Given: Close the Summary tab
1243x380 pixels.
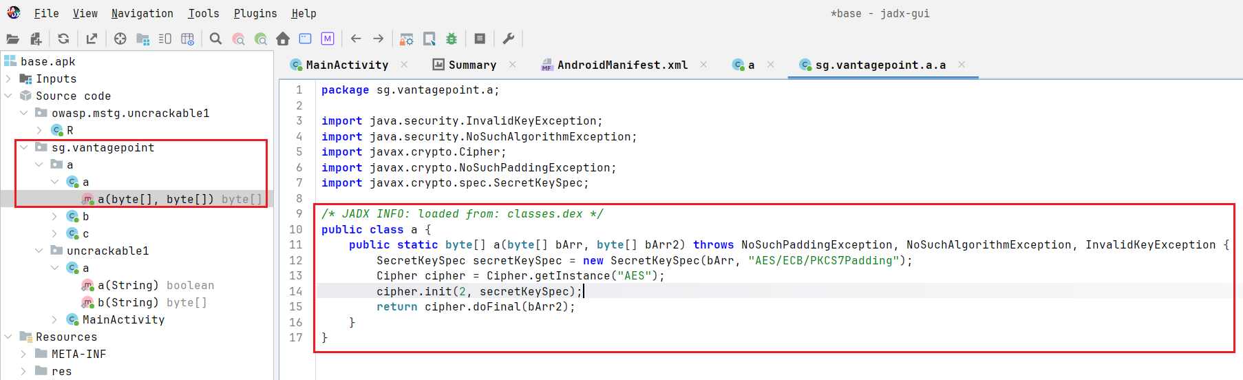Looking at the screenshot, I should click(513, 65).
